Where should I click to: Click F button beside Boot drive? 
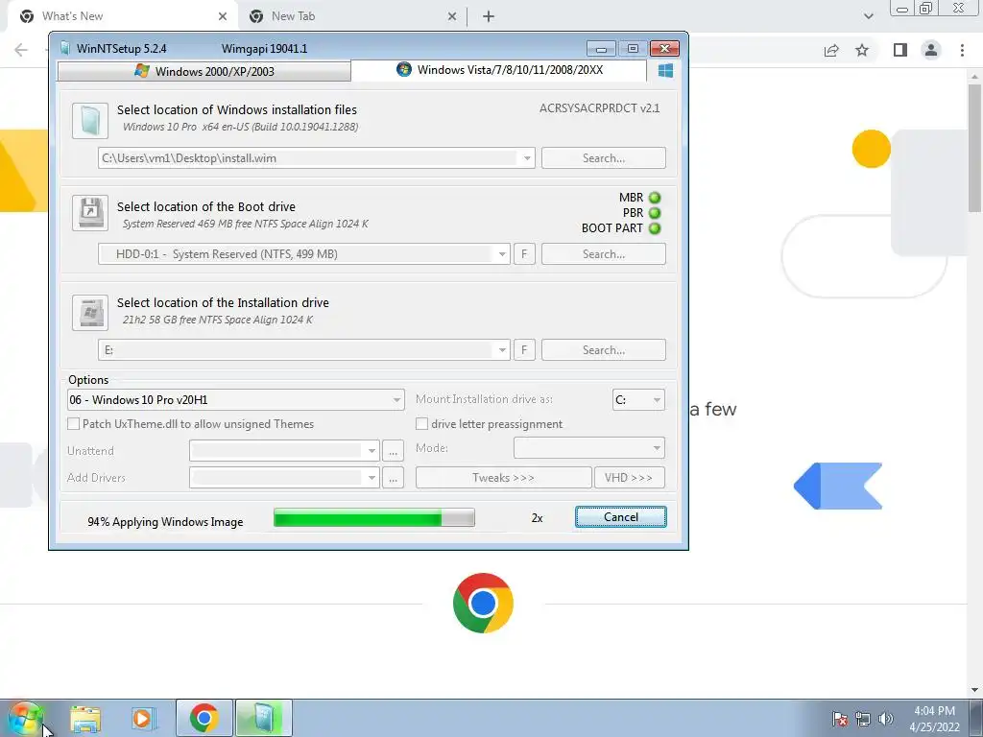(x=524, y=253)
